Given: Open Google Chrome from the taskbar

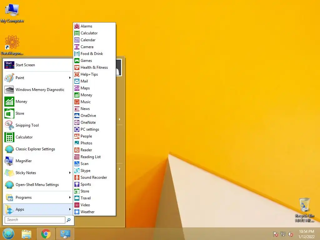Looking at the screenshot, I should (x=46, y=234).
